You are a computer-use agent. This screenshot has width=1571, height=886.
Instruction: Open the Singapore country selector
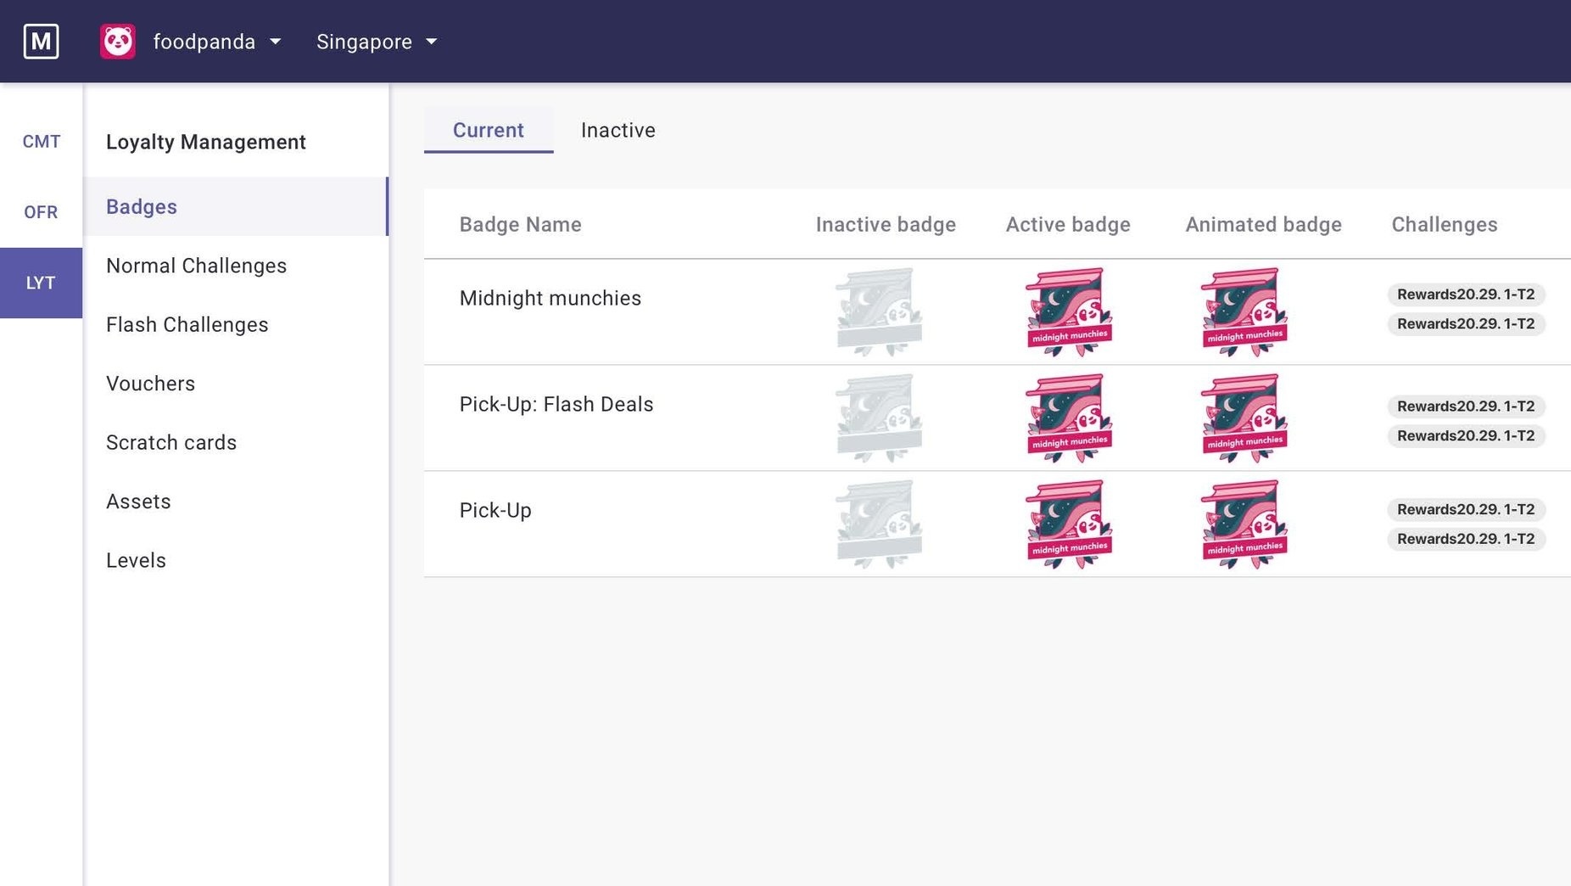coord(376,41)
